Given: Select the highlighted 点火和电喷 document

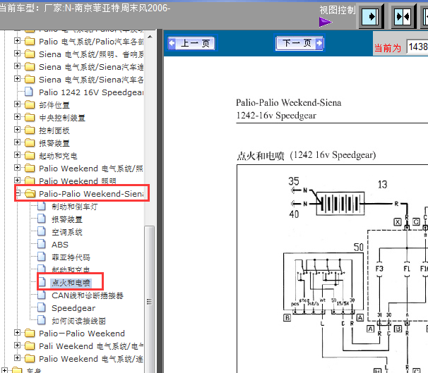Looking at the screenshot, I should 71,283.
